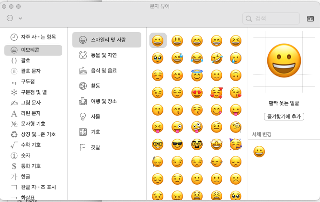Image resolution: width=320 pixels, height=202 pixels.
Task: Click the large grinning face preview
Action: 284,61
